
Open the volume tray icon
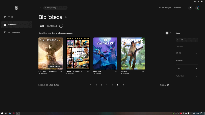194,113
